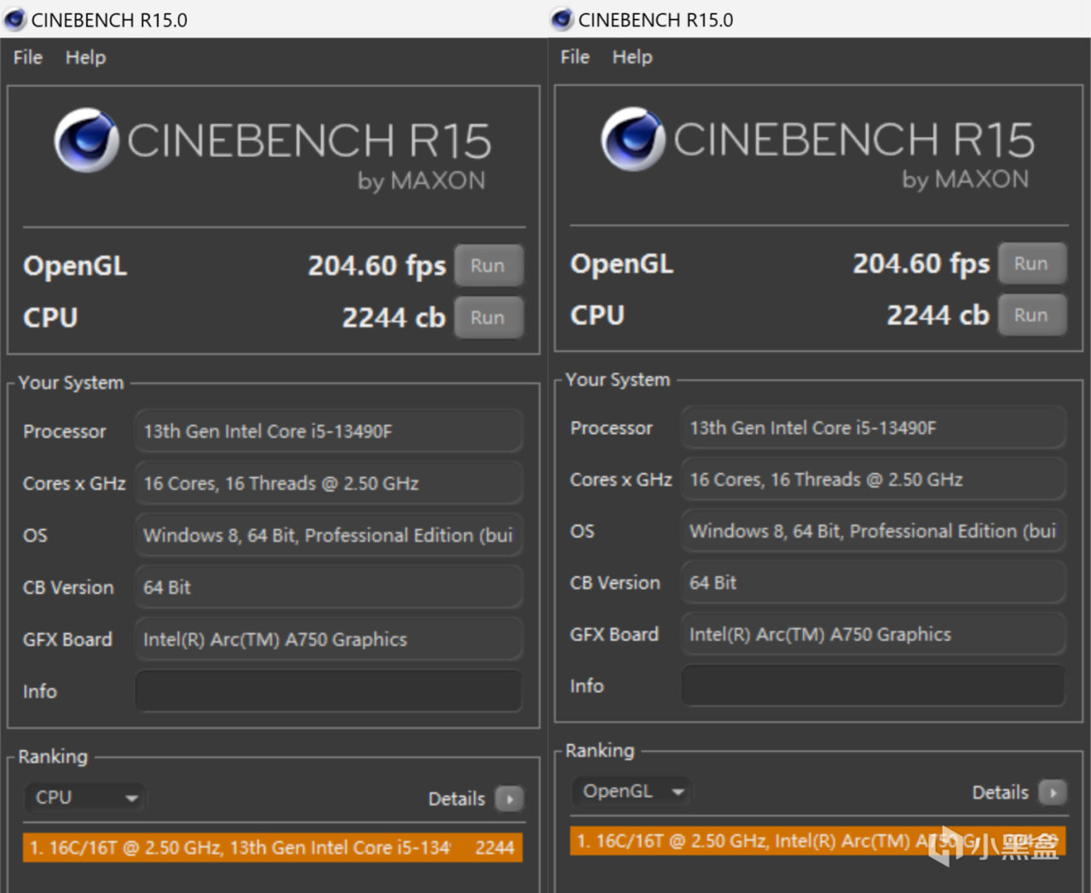
Task: Open the File menu in the left Cinebench window
Action: point(28,57)
